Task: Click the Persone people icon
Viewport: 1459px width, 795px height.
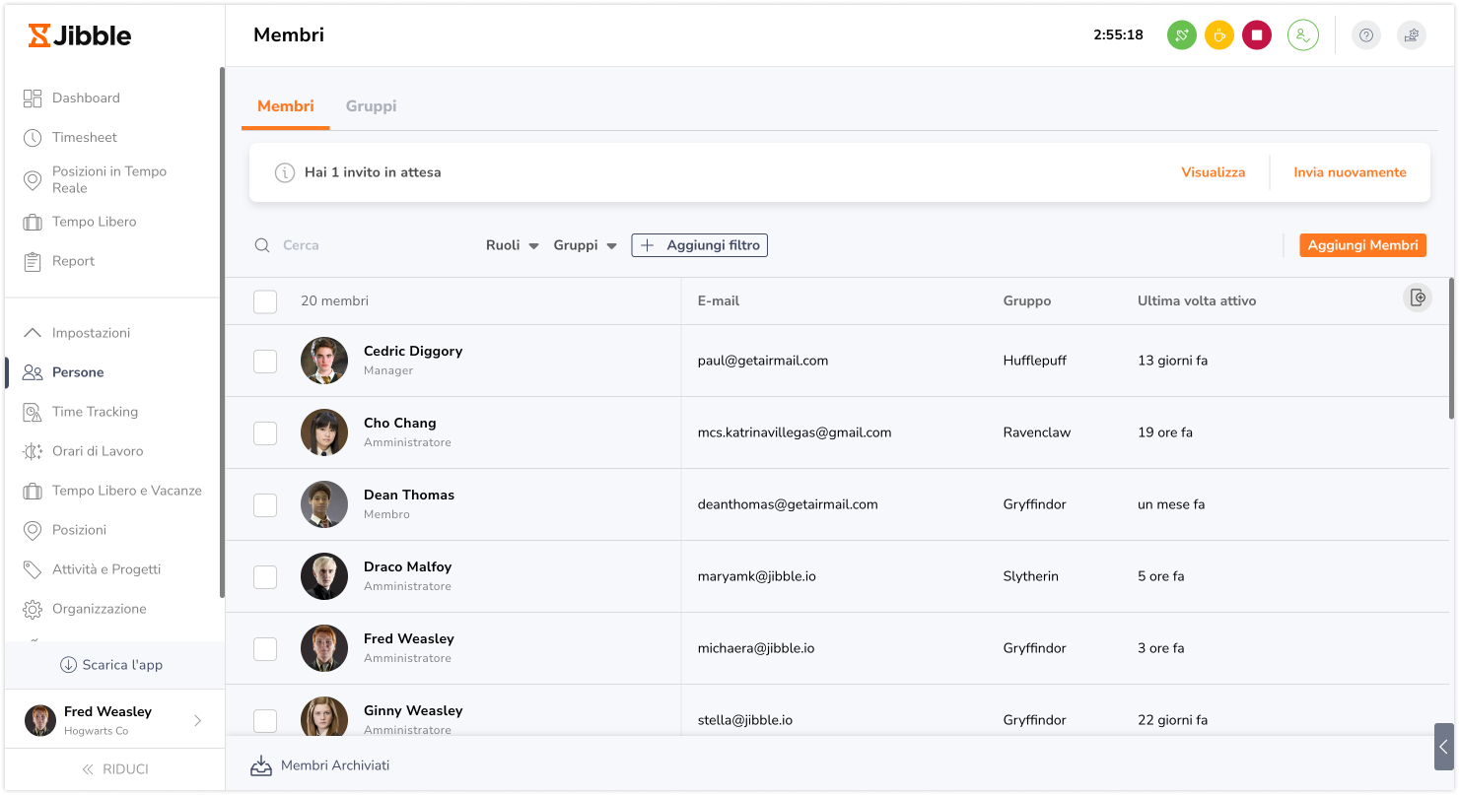Action: (x=33, y=372)
